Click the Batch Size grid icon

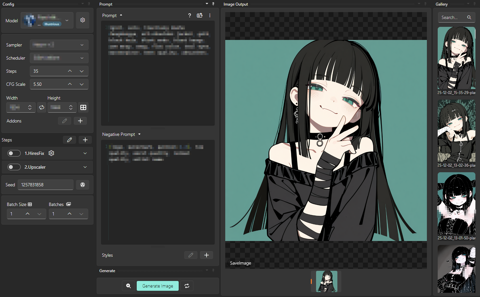30,204
